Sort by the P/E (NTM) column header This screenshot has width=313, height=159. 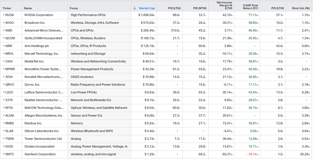pos(200,8)
